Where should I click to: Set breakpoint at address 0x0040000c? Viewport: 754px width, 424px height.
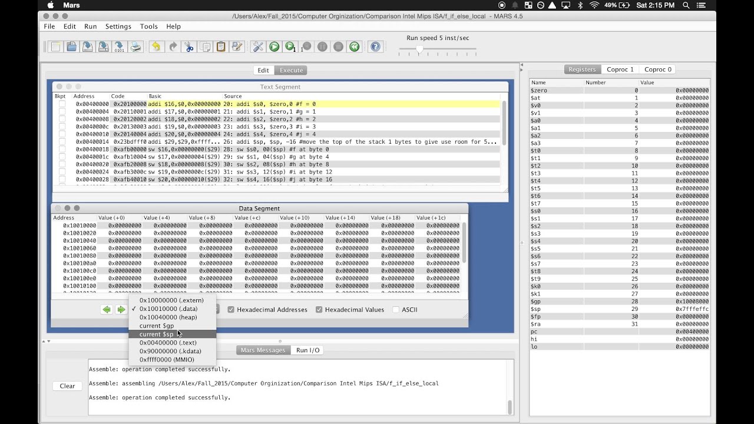coord(62,127)
